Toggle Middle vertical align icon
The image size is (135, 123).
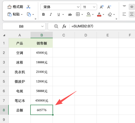(x=132, y=7)
